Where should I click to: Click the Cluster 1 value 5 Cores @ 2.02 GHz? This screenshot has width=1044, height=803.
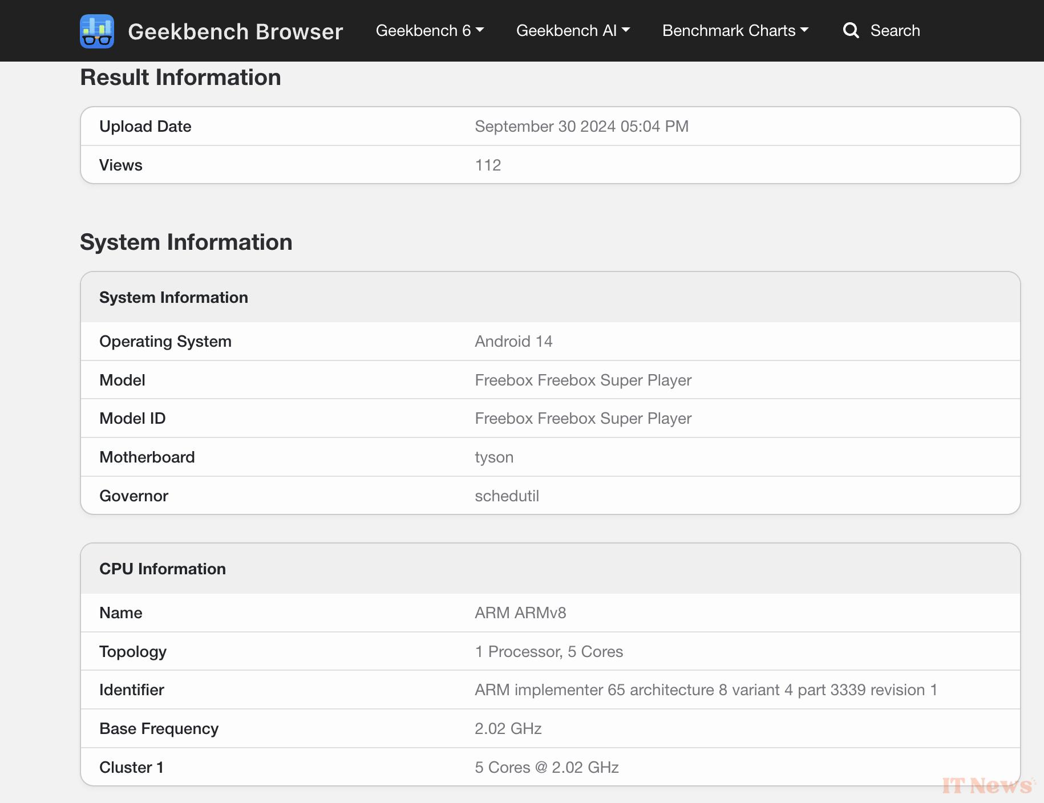click(547, 768)
